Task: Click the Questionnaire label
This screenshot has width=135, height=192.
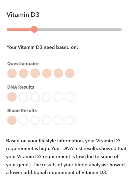Action: point(23,64)
